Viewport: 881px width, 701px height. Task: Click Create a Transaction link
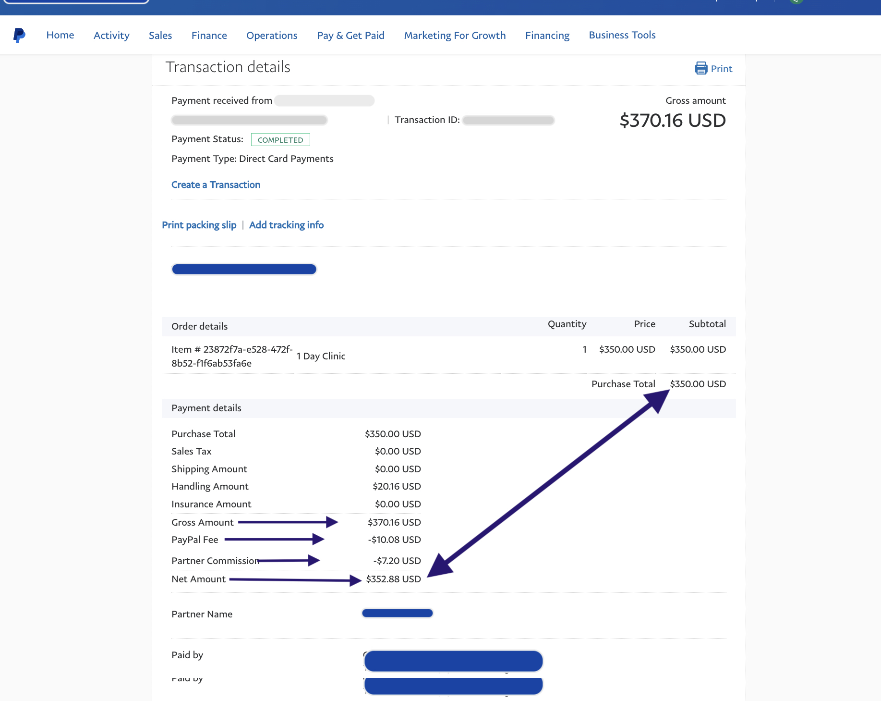coord(216,184)
